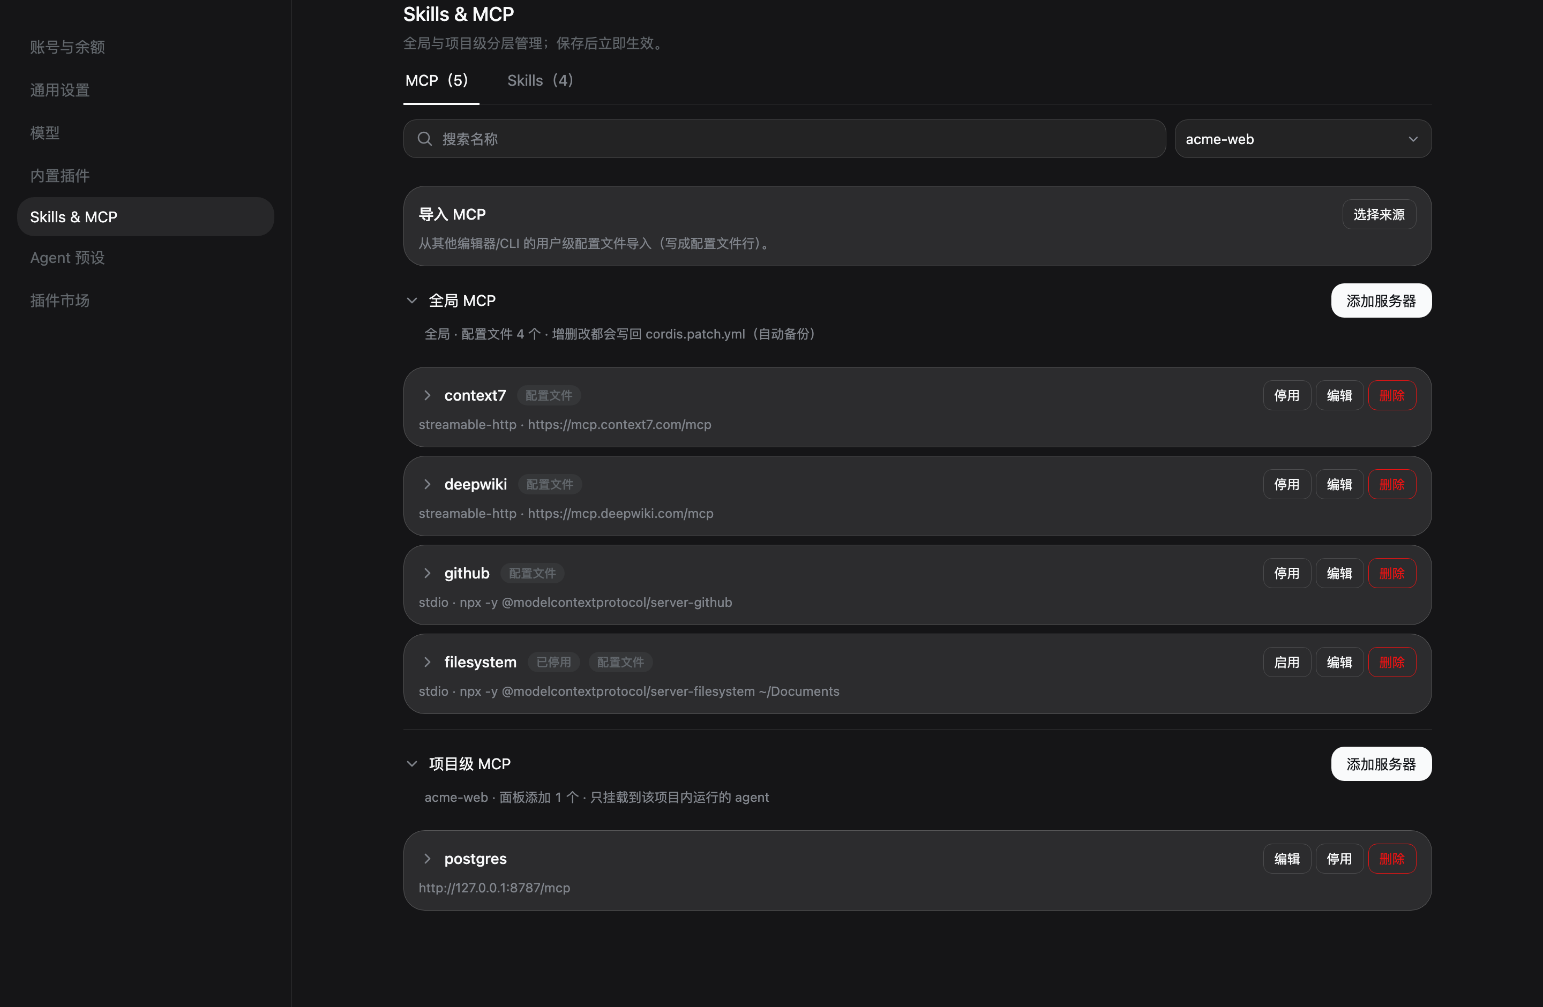Screen dimensions: 1543x1007
Task: Open 插件市场 in the sidebar
Action: (59, 300)
